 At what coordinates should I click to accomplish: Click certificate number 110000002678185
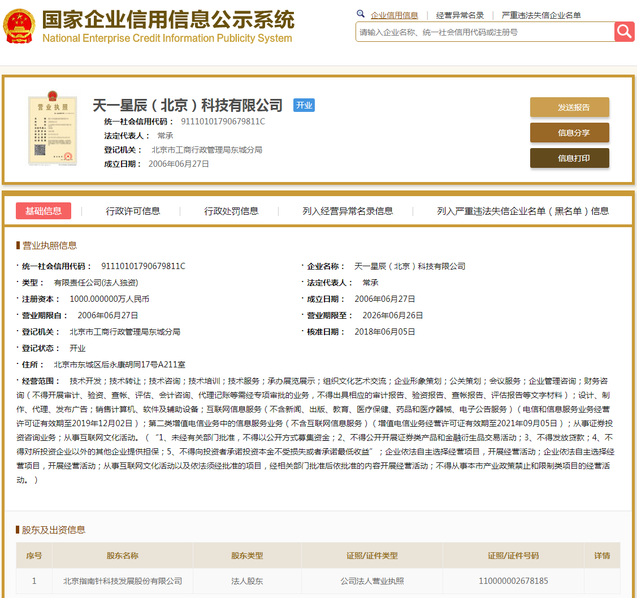coord(513,581)
